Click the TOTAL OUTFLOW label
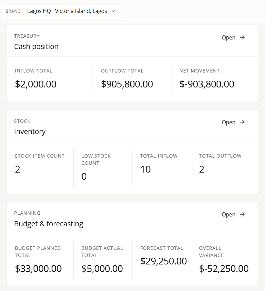 click(220, 156)
